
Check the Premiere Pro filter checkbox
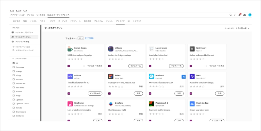pyautogui.click(x=14, y=84)
